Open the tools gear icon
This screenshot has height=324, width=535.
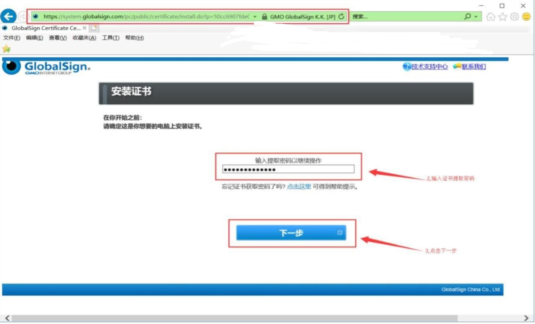tap(514, 17)
